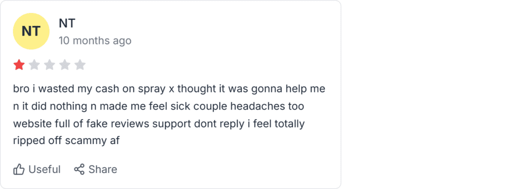Click the share network icon
Viewport: 512px width, 189px height.
pyautogui.click(x=79, y=169)
